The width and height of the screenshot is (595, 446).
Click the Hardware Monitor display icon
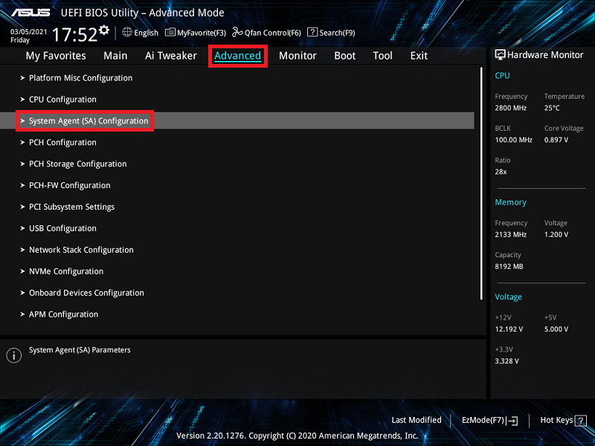tap(500, 55)
